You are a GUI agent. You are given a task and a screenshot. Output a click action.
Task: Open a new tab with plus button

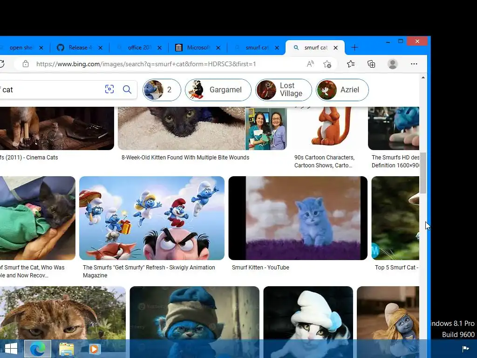pyautogui.click(x=354, y=48)
